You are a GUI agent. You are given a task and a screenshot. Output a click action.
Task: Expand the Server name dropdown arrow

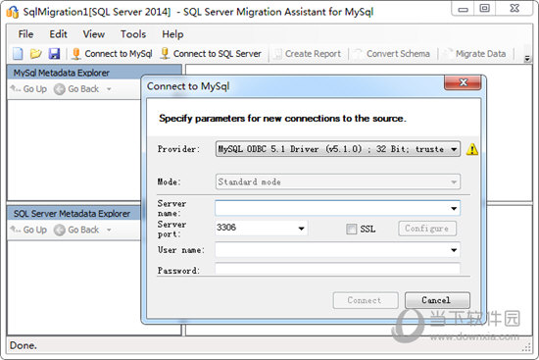pos(454,208)
